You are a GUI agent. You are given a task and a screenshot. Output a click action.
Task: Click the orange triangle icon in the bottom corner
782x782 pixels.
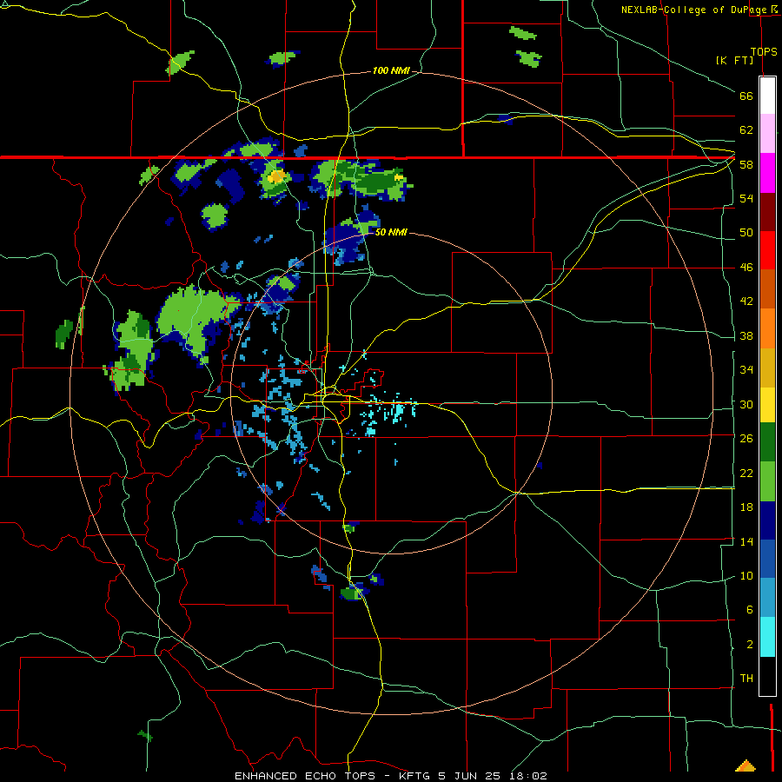(x=746, y=765)
